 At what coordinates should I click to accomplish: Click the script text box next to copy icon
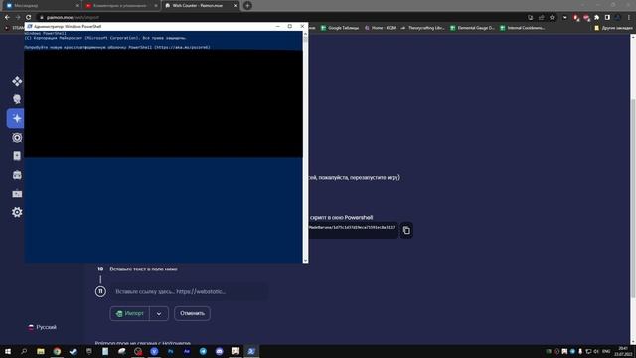(x=353, y=230)
